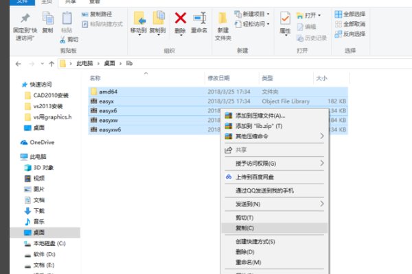
Task: Open the recent locations dropdown arrow
Action: point(42,64)
